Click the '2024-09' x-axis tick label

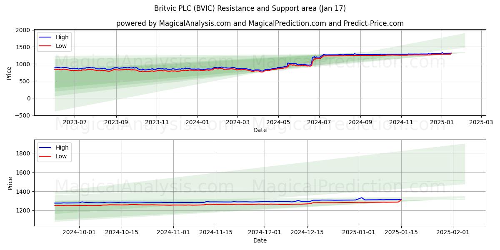click(x=360, y=122)
